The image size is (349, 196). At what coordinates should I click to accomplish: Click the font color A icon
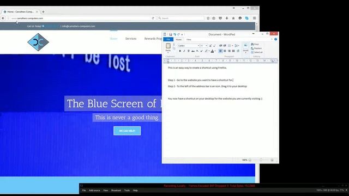point(212,51)
